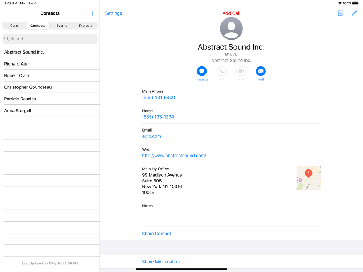Call main phone (555) 431-5400
Viewport: 363px width, 272px height.
pos(159,98)
